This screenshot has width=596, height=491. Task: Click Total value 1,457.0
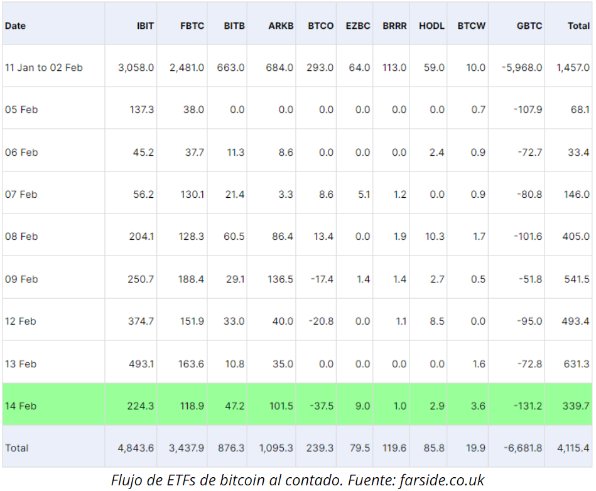pos(573,68)
